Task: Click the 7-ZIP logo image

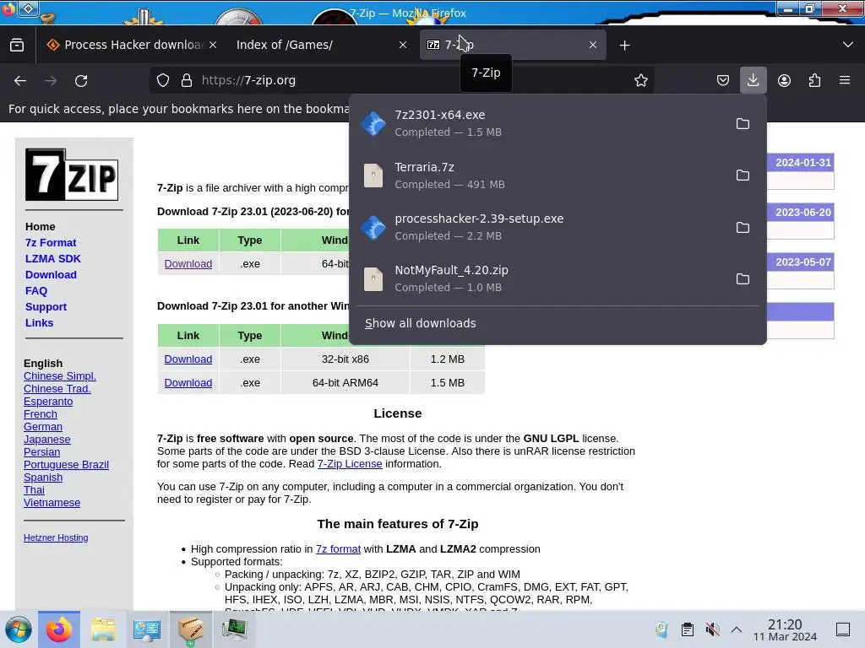Action: [72, 175]
